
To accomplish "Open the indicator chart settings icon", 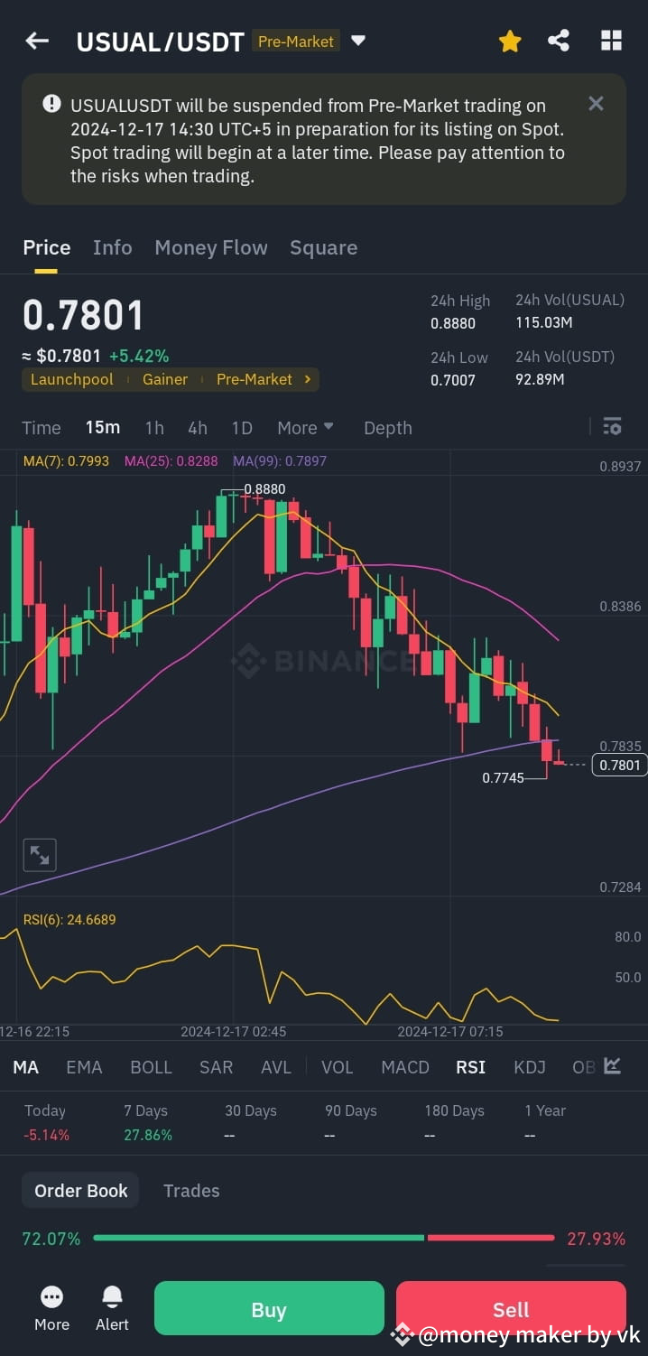I will pyautogui.click(x=612, y=1066).
